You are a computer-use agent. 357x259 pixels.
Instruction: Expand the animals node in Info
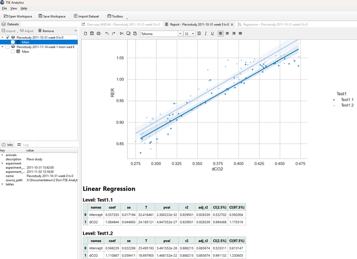pos(2,155)
